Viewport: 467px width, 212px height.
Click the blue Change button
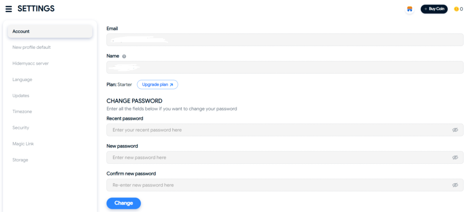tap(124, 203)
